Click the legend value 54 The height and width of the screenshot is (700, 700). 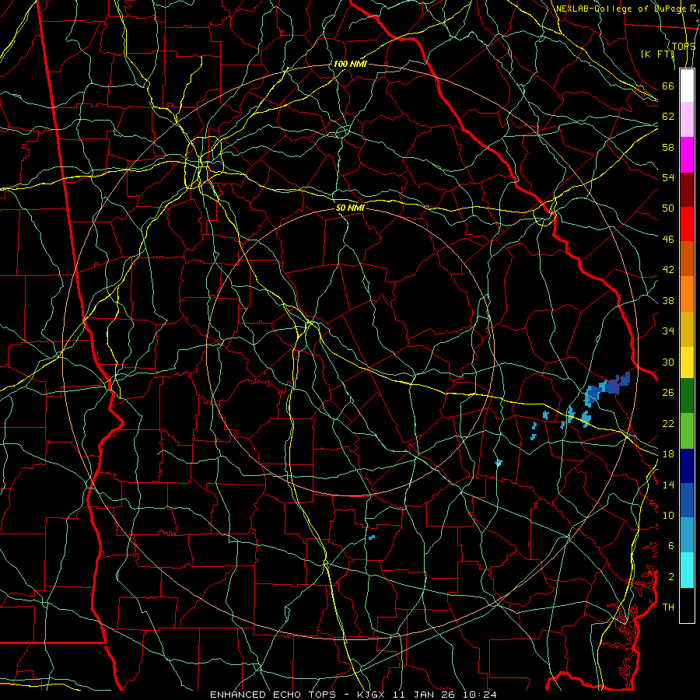coord(668,177)
